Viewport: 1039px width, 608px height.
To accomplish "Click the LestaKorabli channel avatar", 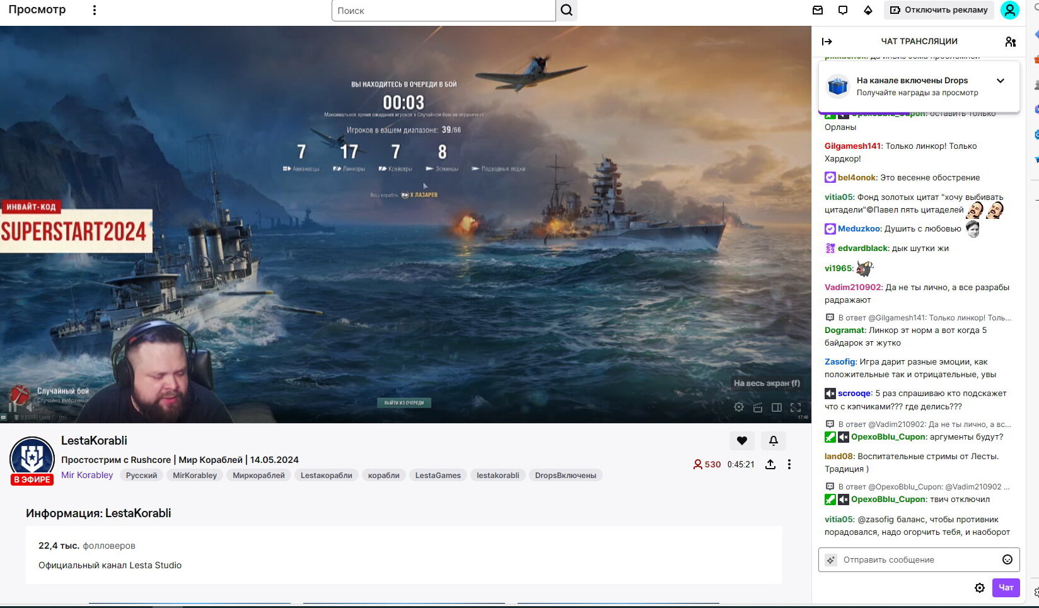I will click(x=32, y=458).
